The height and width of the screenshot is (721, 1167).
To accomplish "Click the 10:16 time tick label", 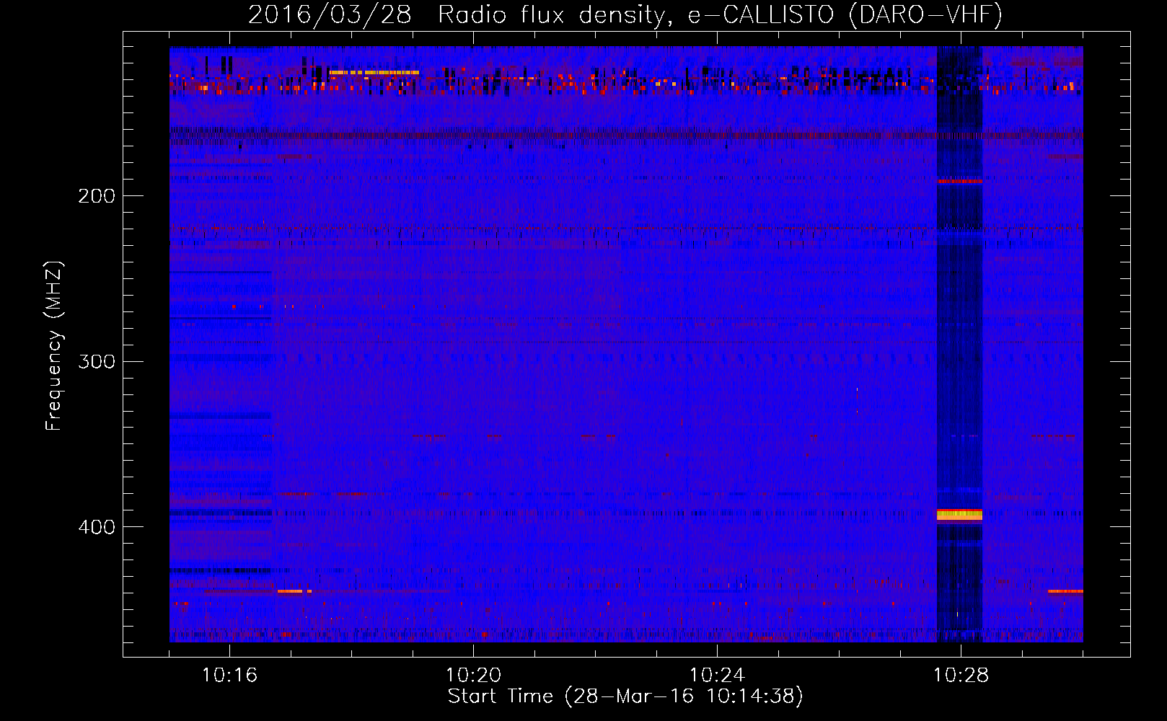I will point(229,676).
